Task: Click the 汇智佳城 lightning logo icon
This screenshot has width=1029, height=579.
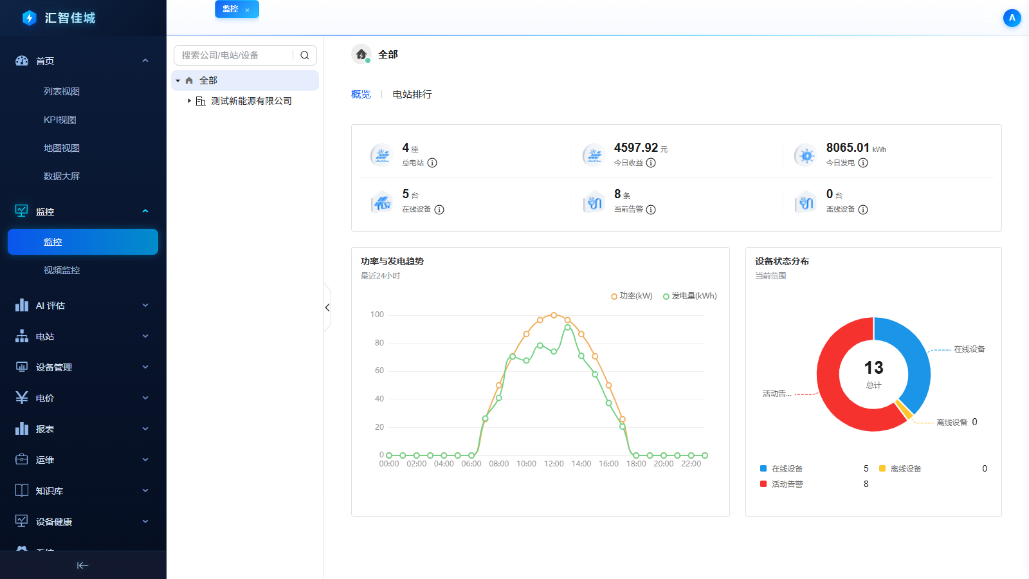Action: coord(29,18)
